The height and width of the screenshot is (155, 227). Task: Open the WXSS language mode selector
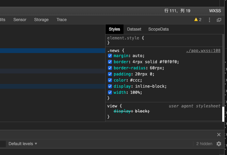pyautogui.click(x=215, y=11)
